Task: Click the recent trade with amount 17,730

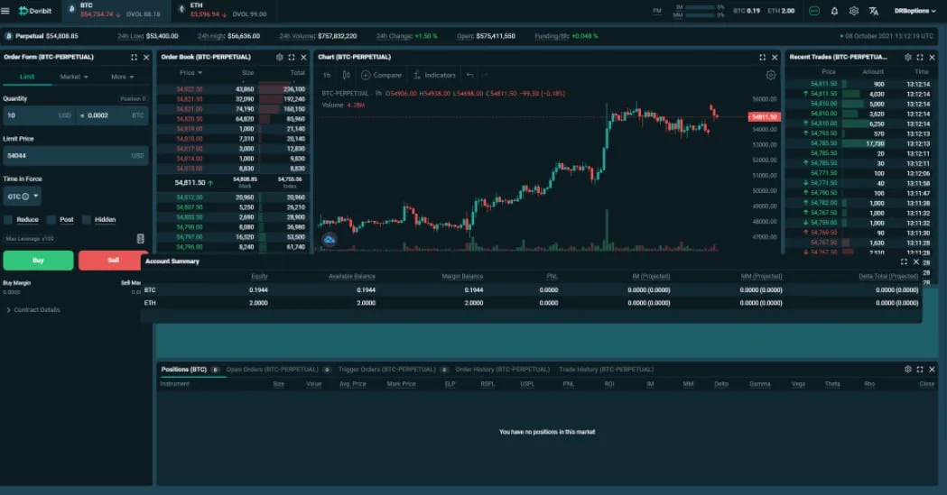Action: (x=862, y=143)
